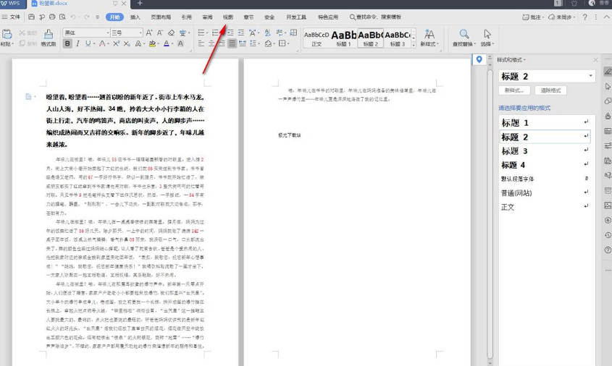
Task: Click the sidebar picture/image icon
Action: [x=608, y=205]
